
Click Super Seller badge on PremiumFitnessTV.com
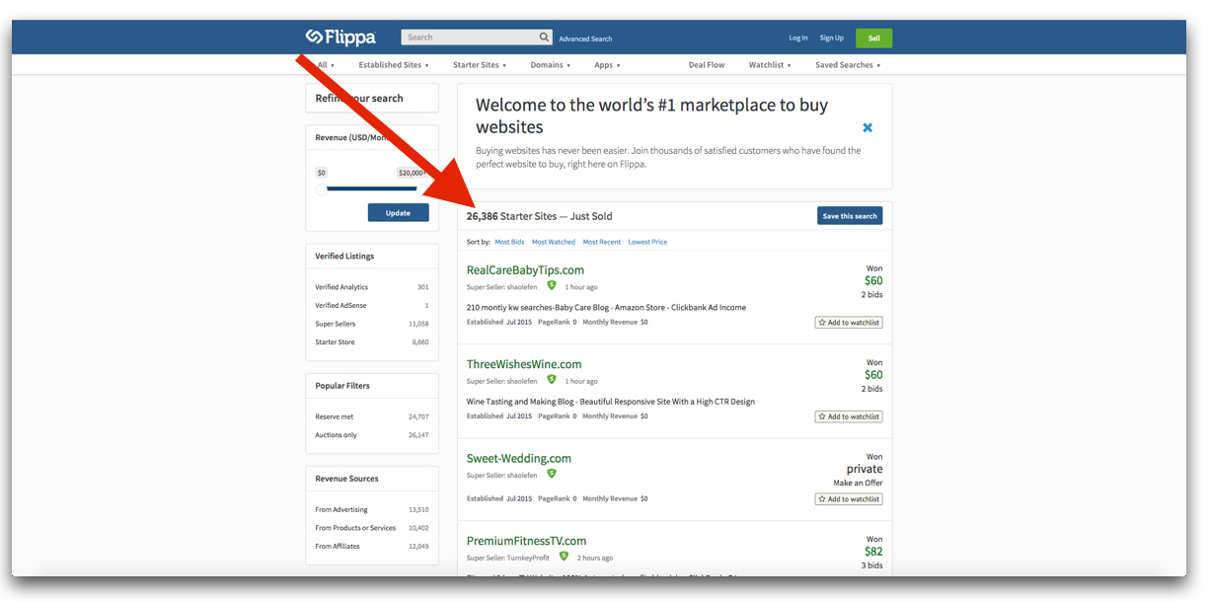(x=564, y=557)
